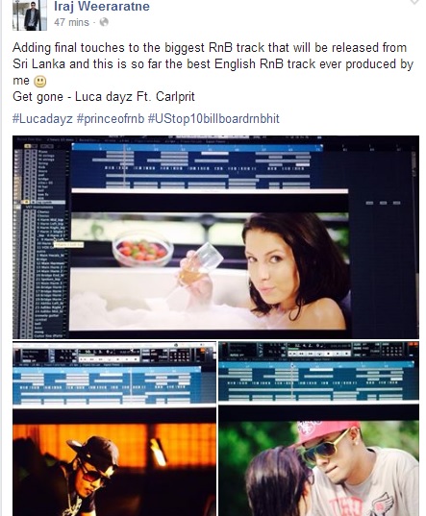The image size is (426, 516).
Task: Open the #princeofrnb hashtag
Action: click(x=111, y=118)
